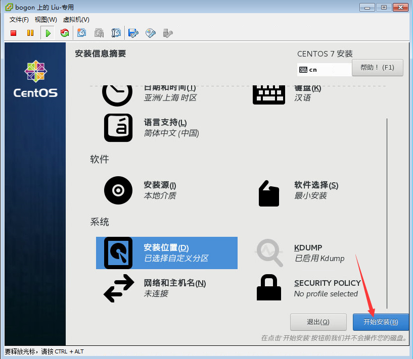Click the 简体中文 (中国) text
The width and height of the screenshot is (413, 359).
171,133
